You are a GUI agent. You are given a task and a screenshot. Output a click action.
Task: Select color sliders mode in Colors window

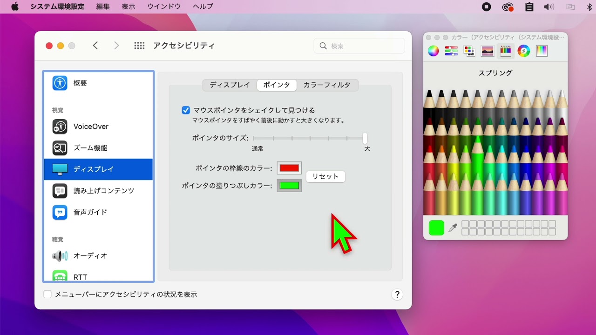pos(451,51)
